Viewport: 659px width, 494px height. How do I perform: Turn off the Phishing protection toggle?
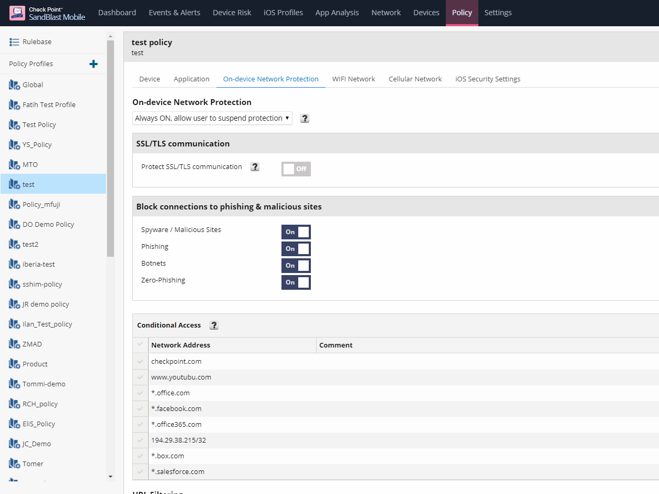pyautogui.click(x=296, y=249)
